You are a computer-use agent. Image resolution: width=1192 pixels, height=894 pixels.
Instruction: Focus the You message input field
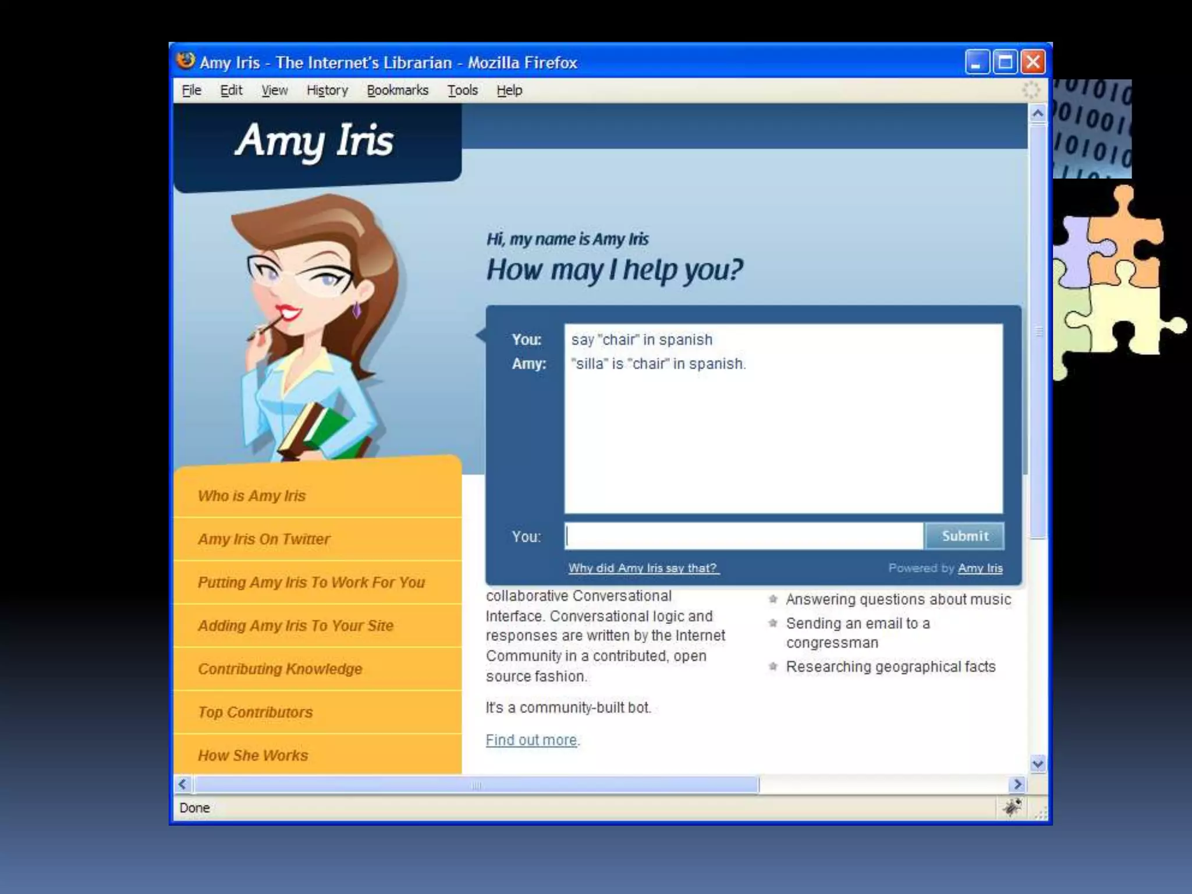point(744,536)
